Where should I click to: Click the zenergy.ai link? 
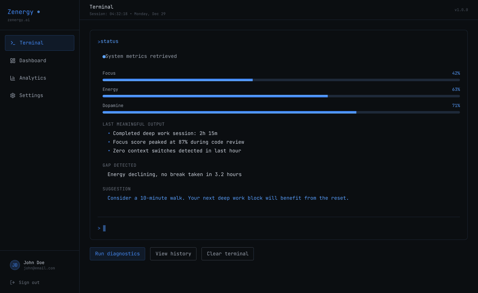coord(19,20)
